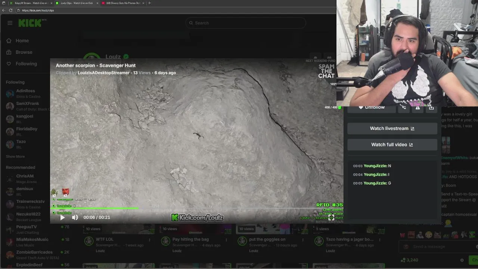
Task: Jump to 00:05 YoungJizzle chat message
Action: [x=372, y=183]
